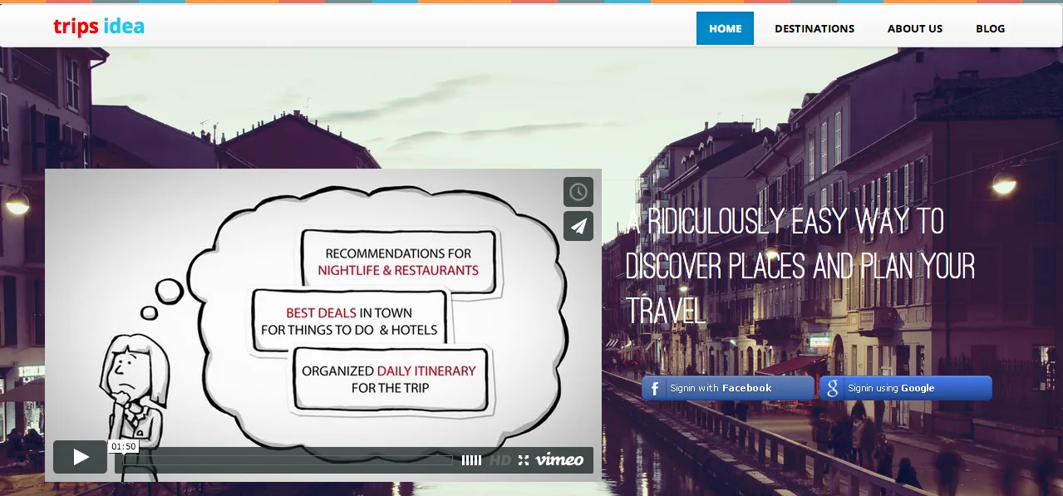
Task: Click the Facebook f icon
Action: pos(654,388)
